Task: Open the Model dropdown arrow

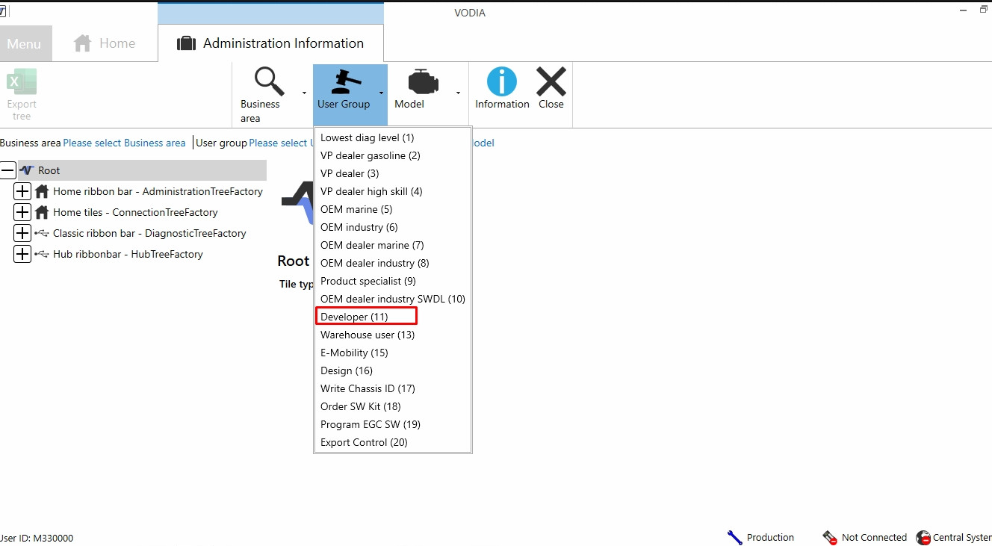Action: [458, 93]
